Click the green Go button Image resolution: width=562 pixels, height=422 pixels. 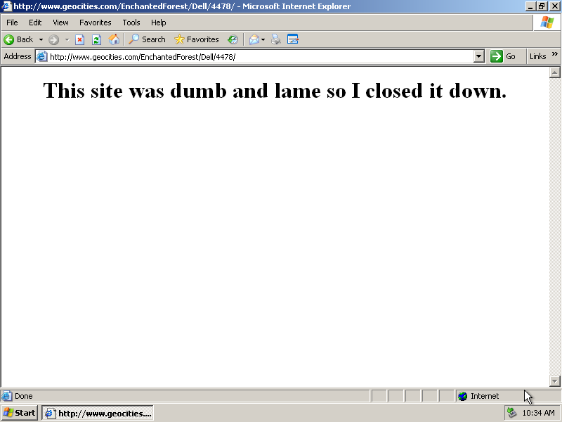(503, 56)
